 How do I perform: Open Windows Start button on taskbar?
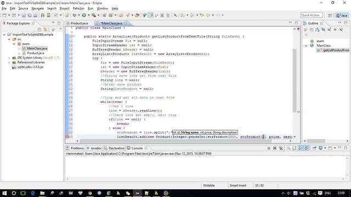(x=4, y=193)
